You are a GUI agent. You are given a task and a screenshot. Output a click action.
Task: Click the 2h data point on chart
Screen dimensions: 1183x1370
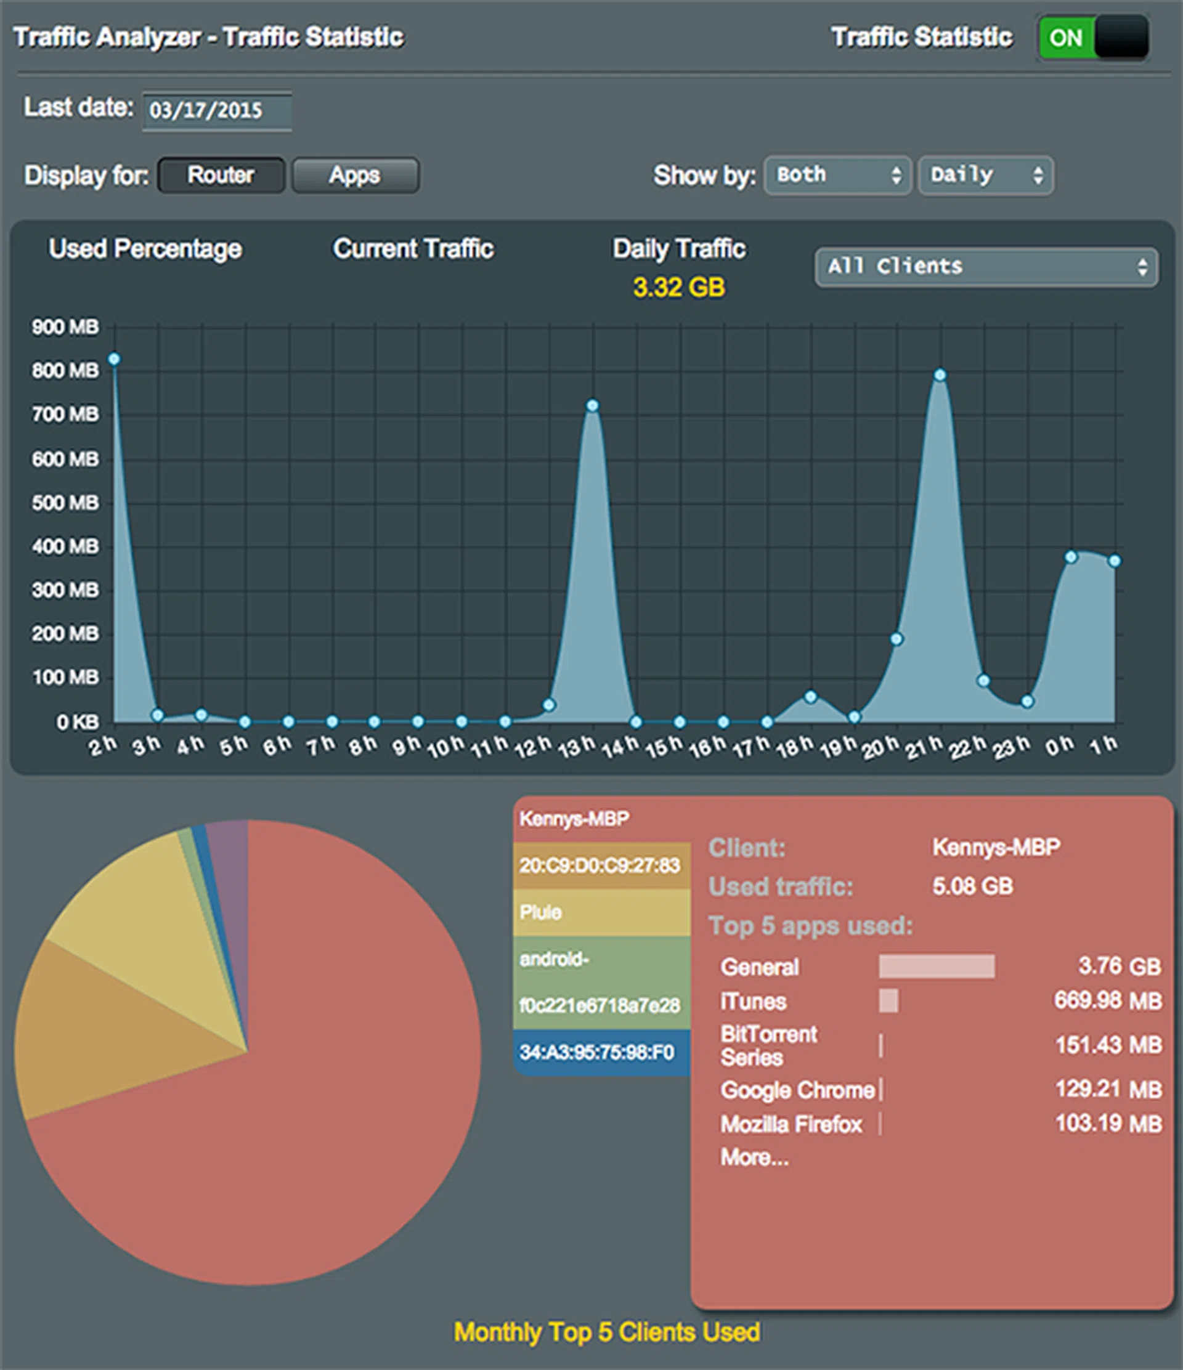click(114, 359)
